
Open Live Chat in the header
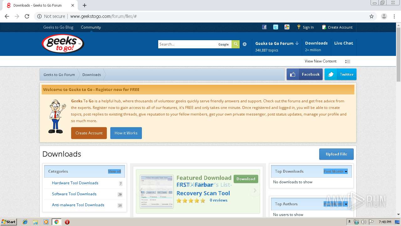(344, 43)
